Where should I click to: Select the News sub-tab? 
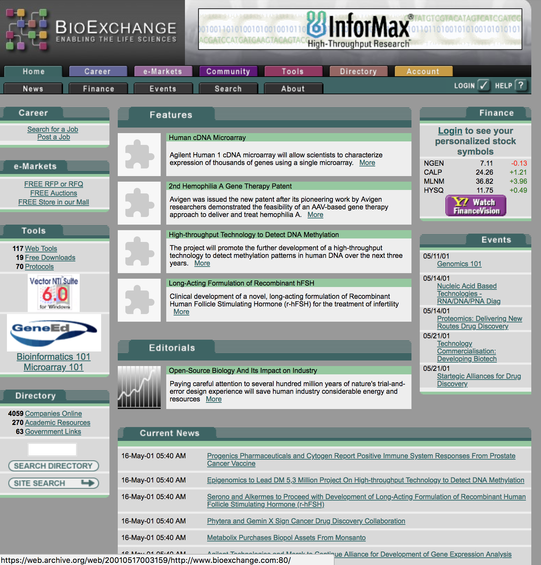click(x=33, y=89)
